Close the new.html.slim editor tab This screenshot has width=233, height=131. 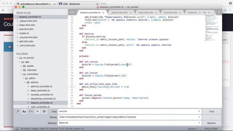click(x=180, y=13)
